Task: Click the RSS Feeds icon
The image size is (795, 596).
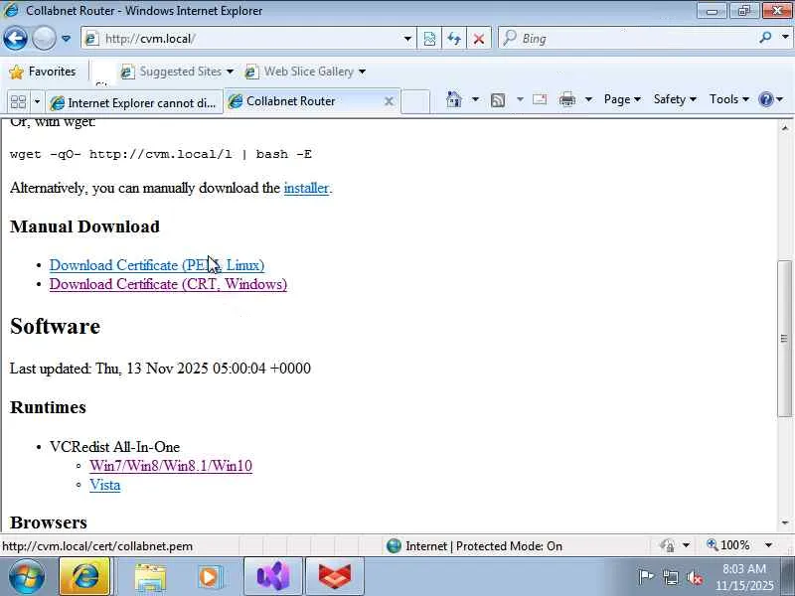Action: [x=498, y=100]
